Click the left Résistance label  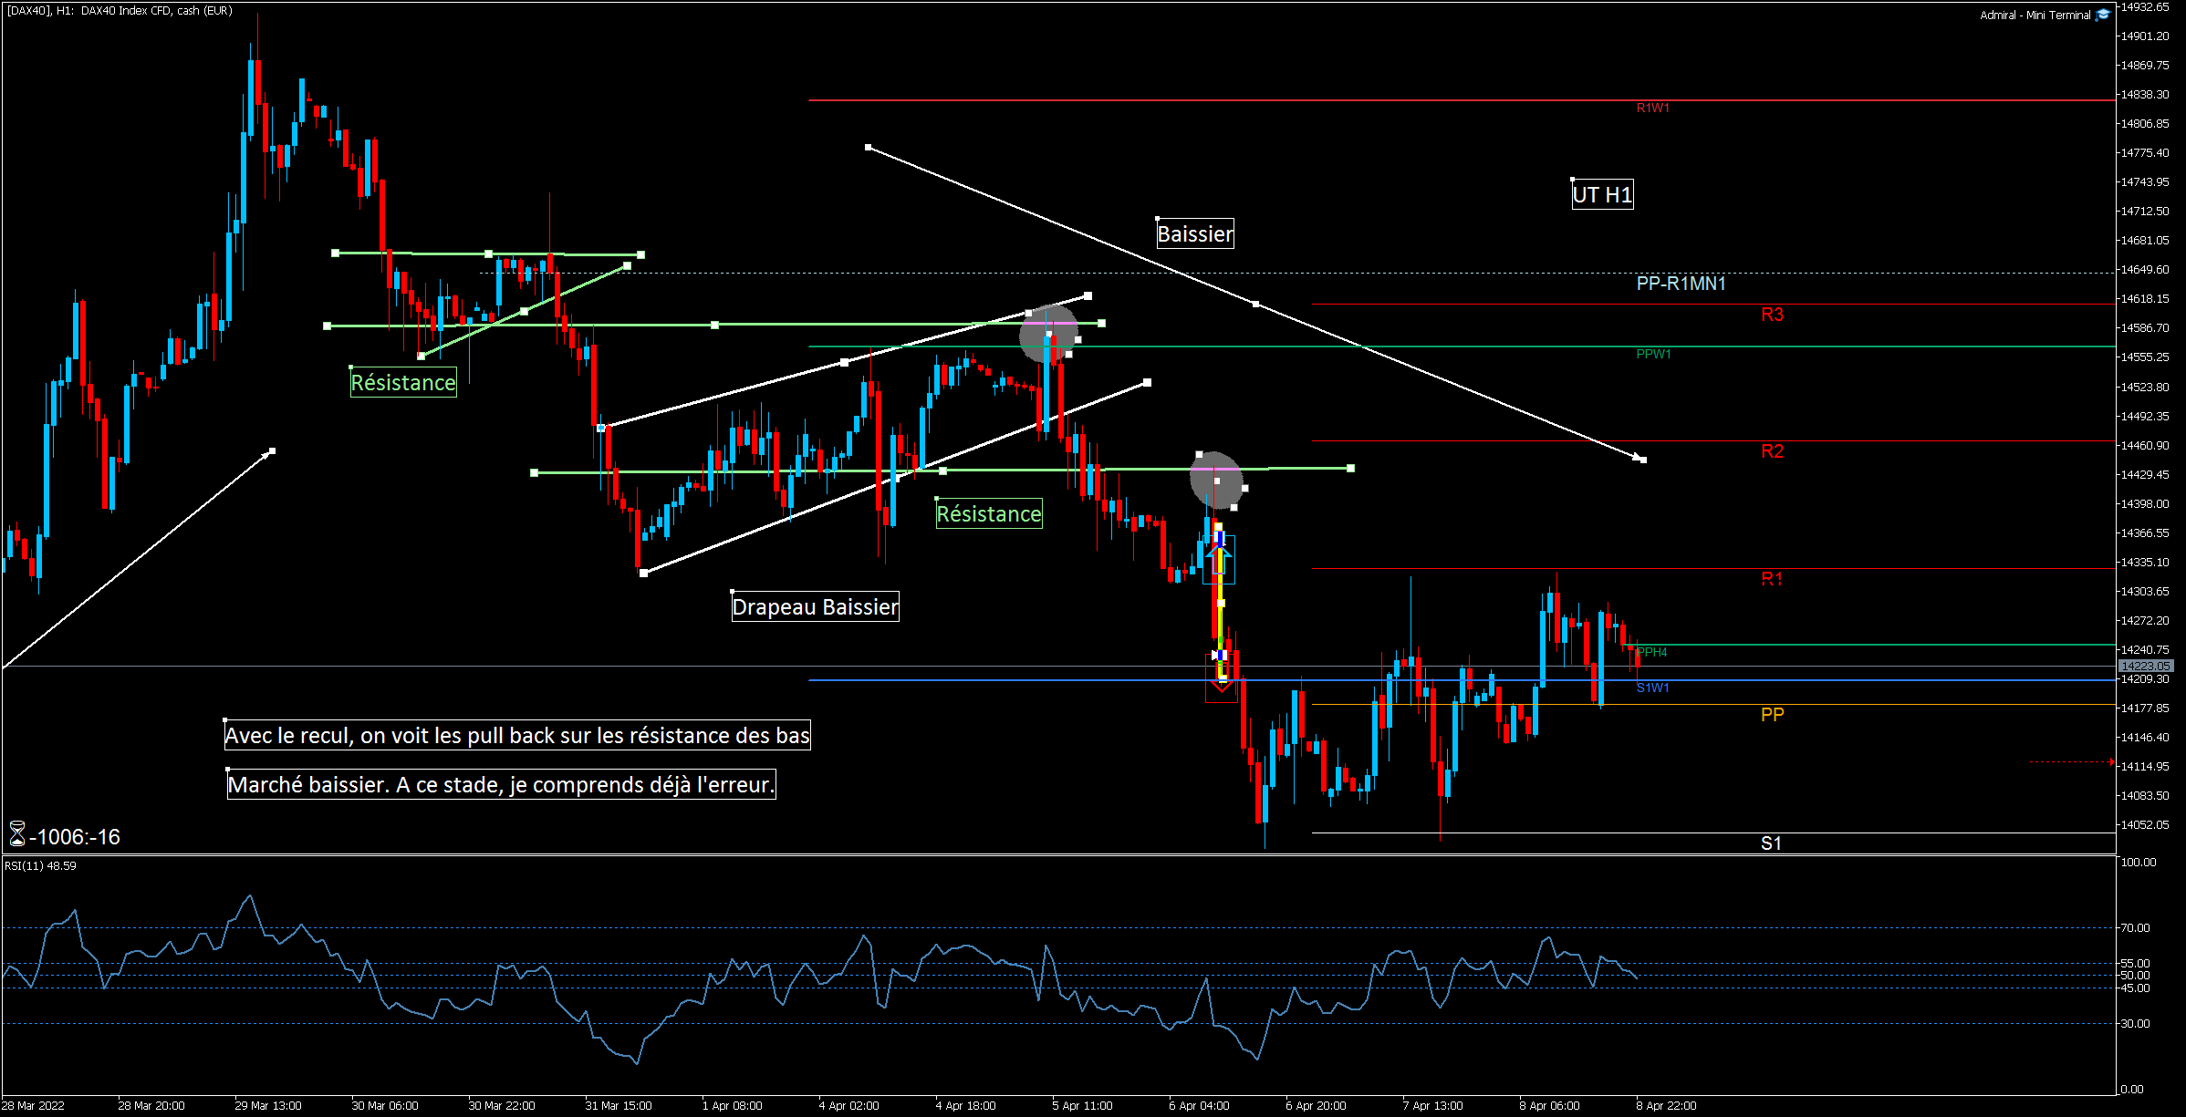tap(403, 382)
